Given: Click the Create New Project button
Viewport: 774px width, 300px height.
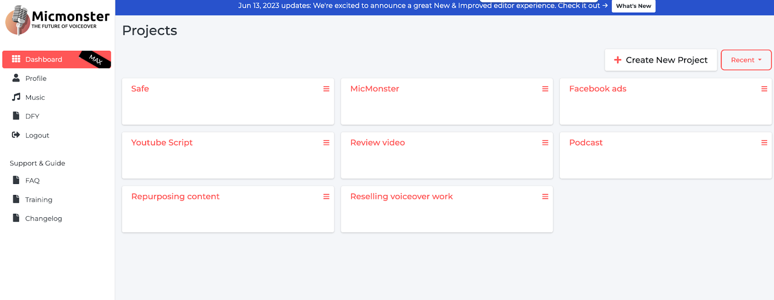Looking at the screenshot, I should [x=660, y=60].
